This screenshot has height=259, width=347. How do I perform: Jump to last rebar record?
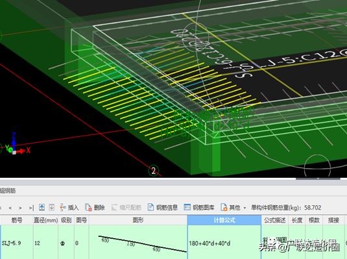coord(31,208)
